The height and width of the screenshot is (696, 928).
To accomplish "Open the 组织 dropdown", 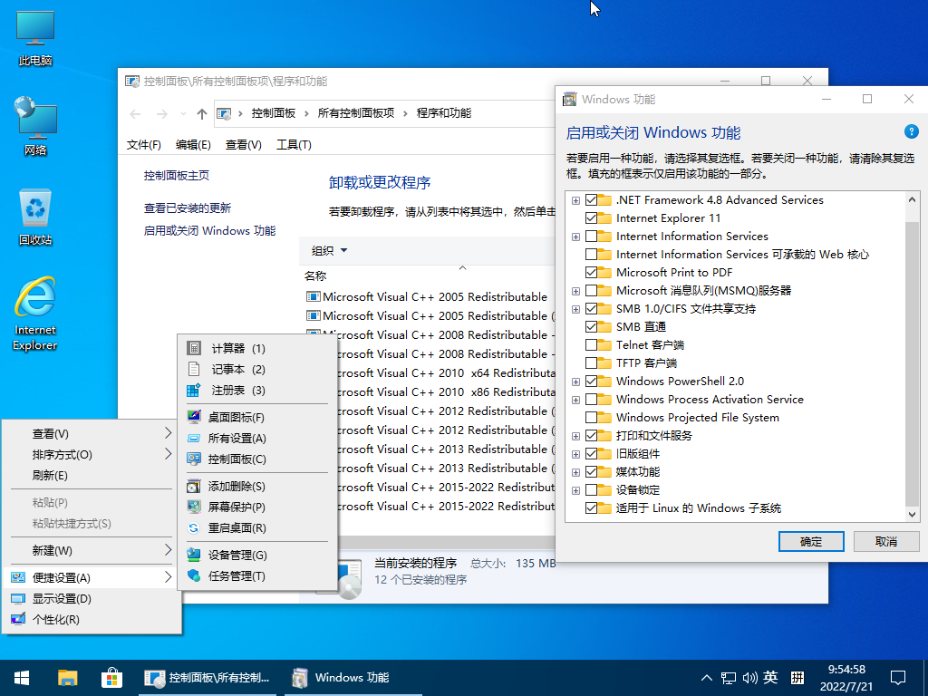I will coord(330,251).
